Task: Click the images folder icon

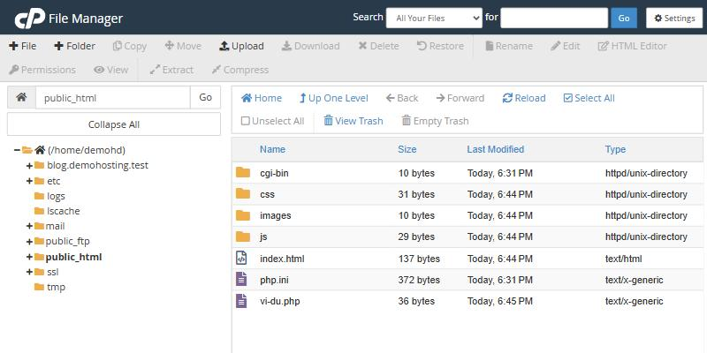Action: 242,214
